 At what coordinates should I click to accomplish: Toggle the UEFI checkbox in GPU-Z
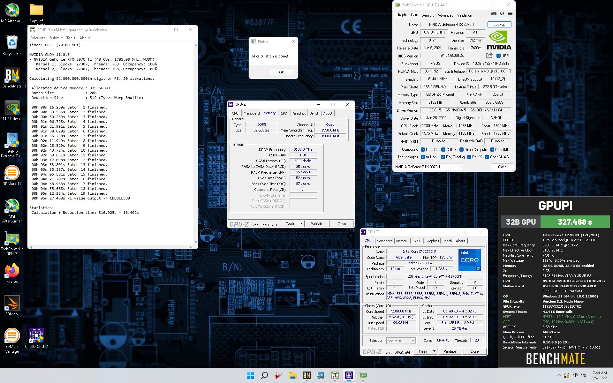tap(498, 56)
